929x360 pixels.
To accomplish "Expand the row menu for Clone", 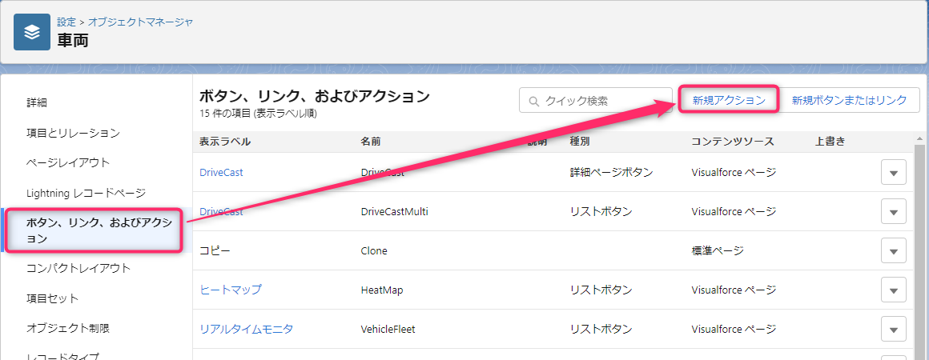I will coord(894,250).
